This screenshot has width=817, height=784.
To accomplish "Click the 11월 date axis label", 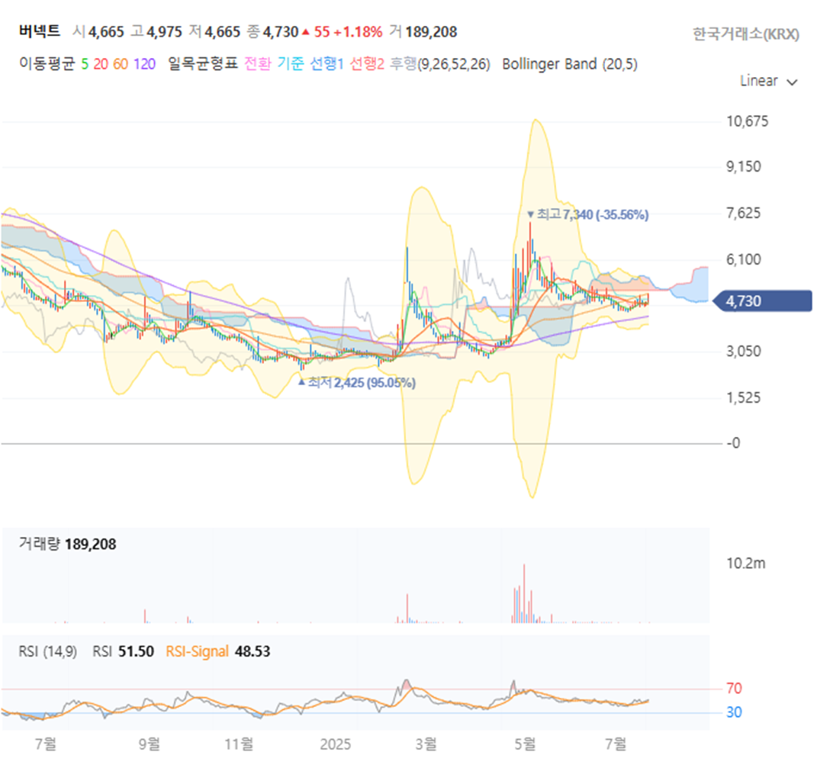I will point(240,744).
